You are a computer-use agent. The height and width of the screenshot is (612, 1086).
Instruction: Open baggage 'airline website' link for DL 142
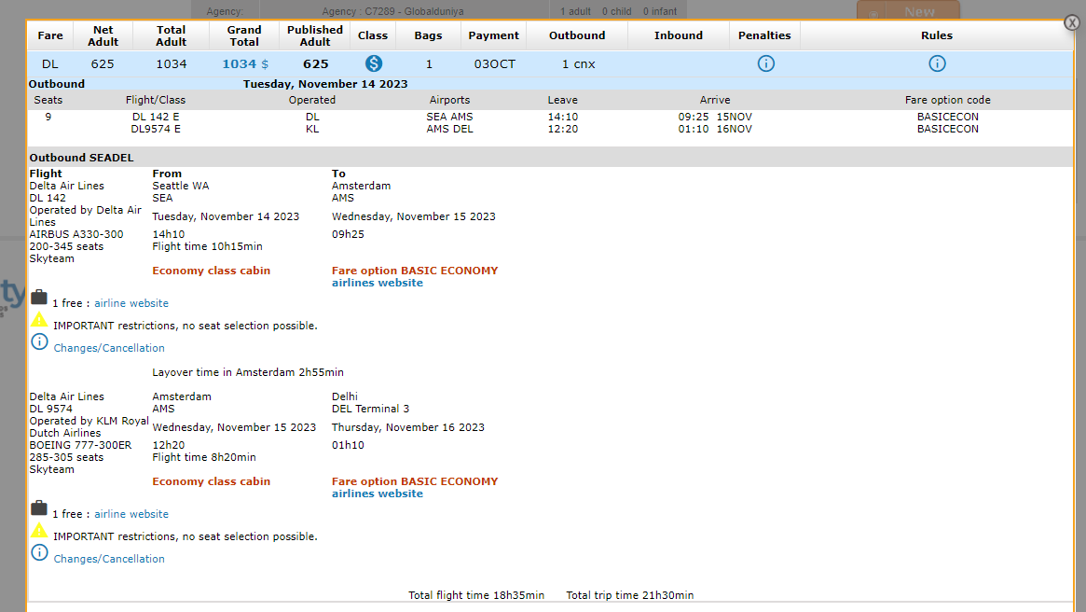131,303
